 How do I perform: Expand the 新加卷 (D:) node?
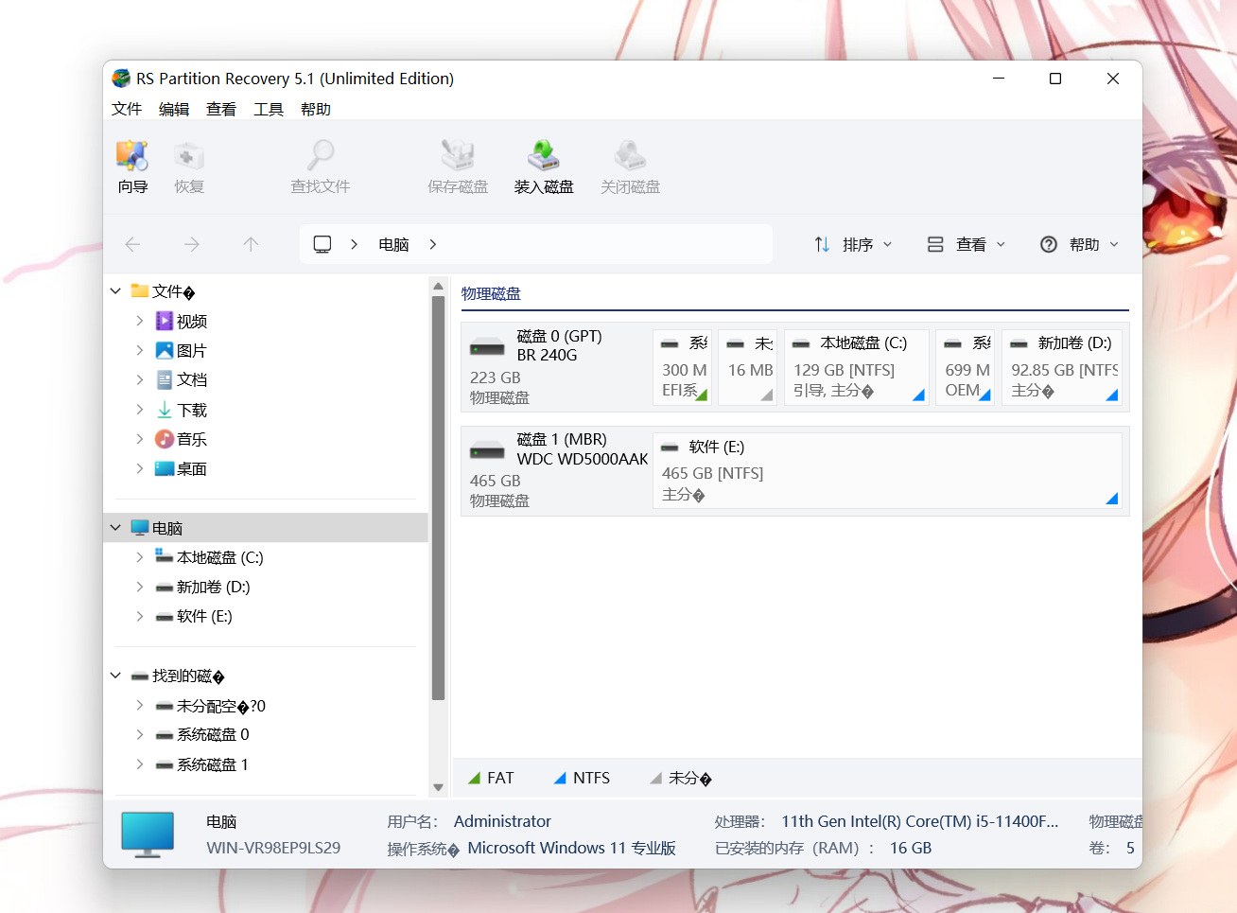pyautogui.click(x=140, y=588)
